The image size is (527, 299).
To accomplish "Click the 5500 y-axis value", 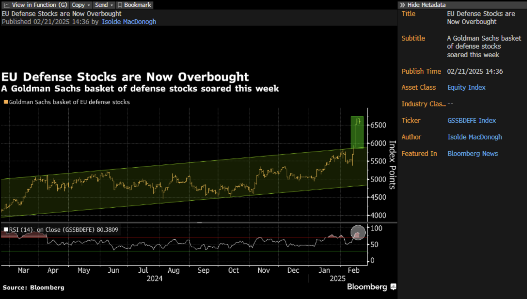I will (378, 161).
